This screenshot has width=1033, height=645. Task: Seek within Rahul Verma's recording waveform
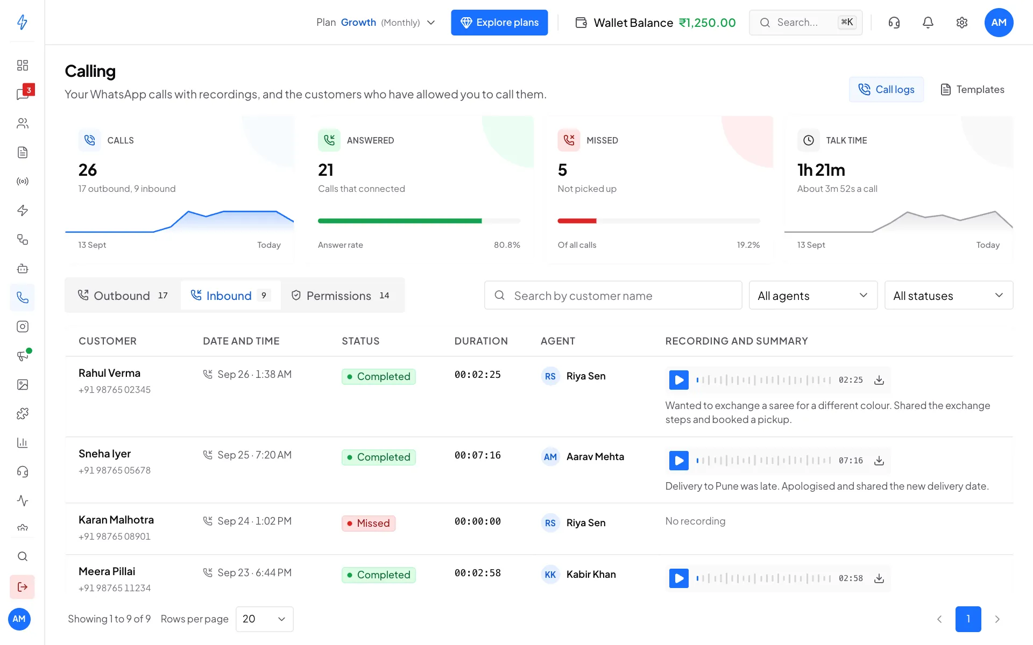pyautogui.click(x=763, y=380)
